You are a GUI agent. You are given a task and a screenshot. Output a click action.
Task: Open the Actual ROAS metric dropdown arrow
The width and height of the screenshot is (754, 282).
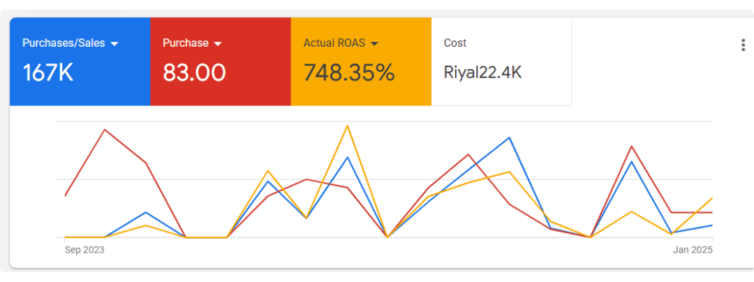coord(375,44)
